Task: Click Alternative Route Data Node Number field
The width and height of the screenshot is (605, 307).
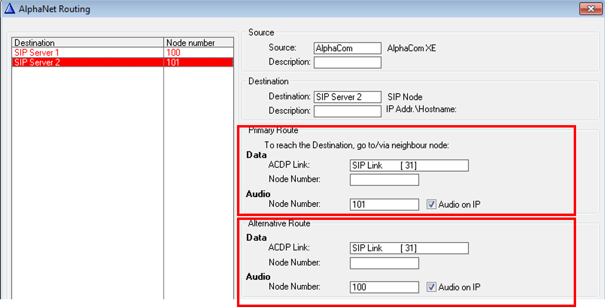Action: [384, 263]
